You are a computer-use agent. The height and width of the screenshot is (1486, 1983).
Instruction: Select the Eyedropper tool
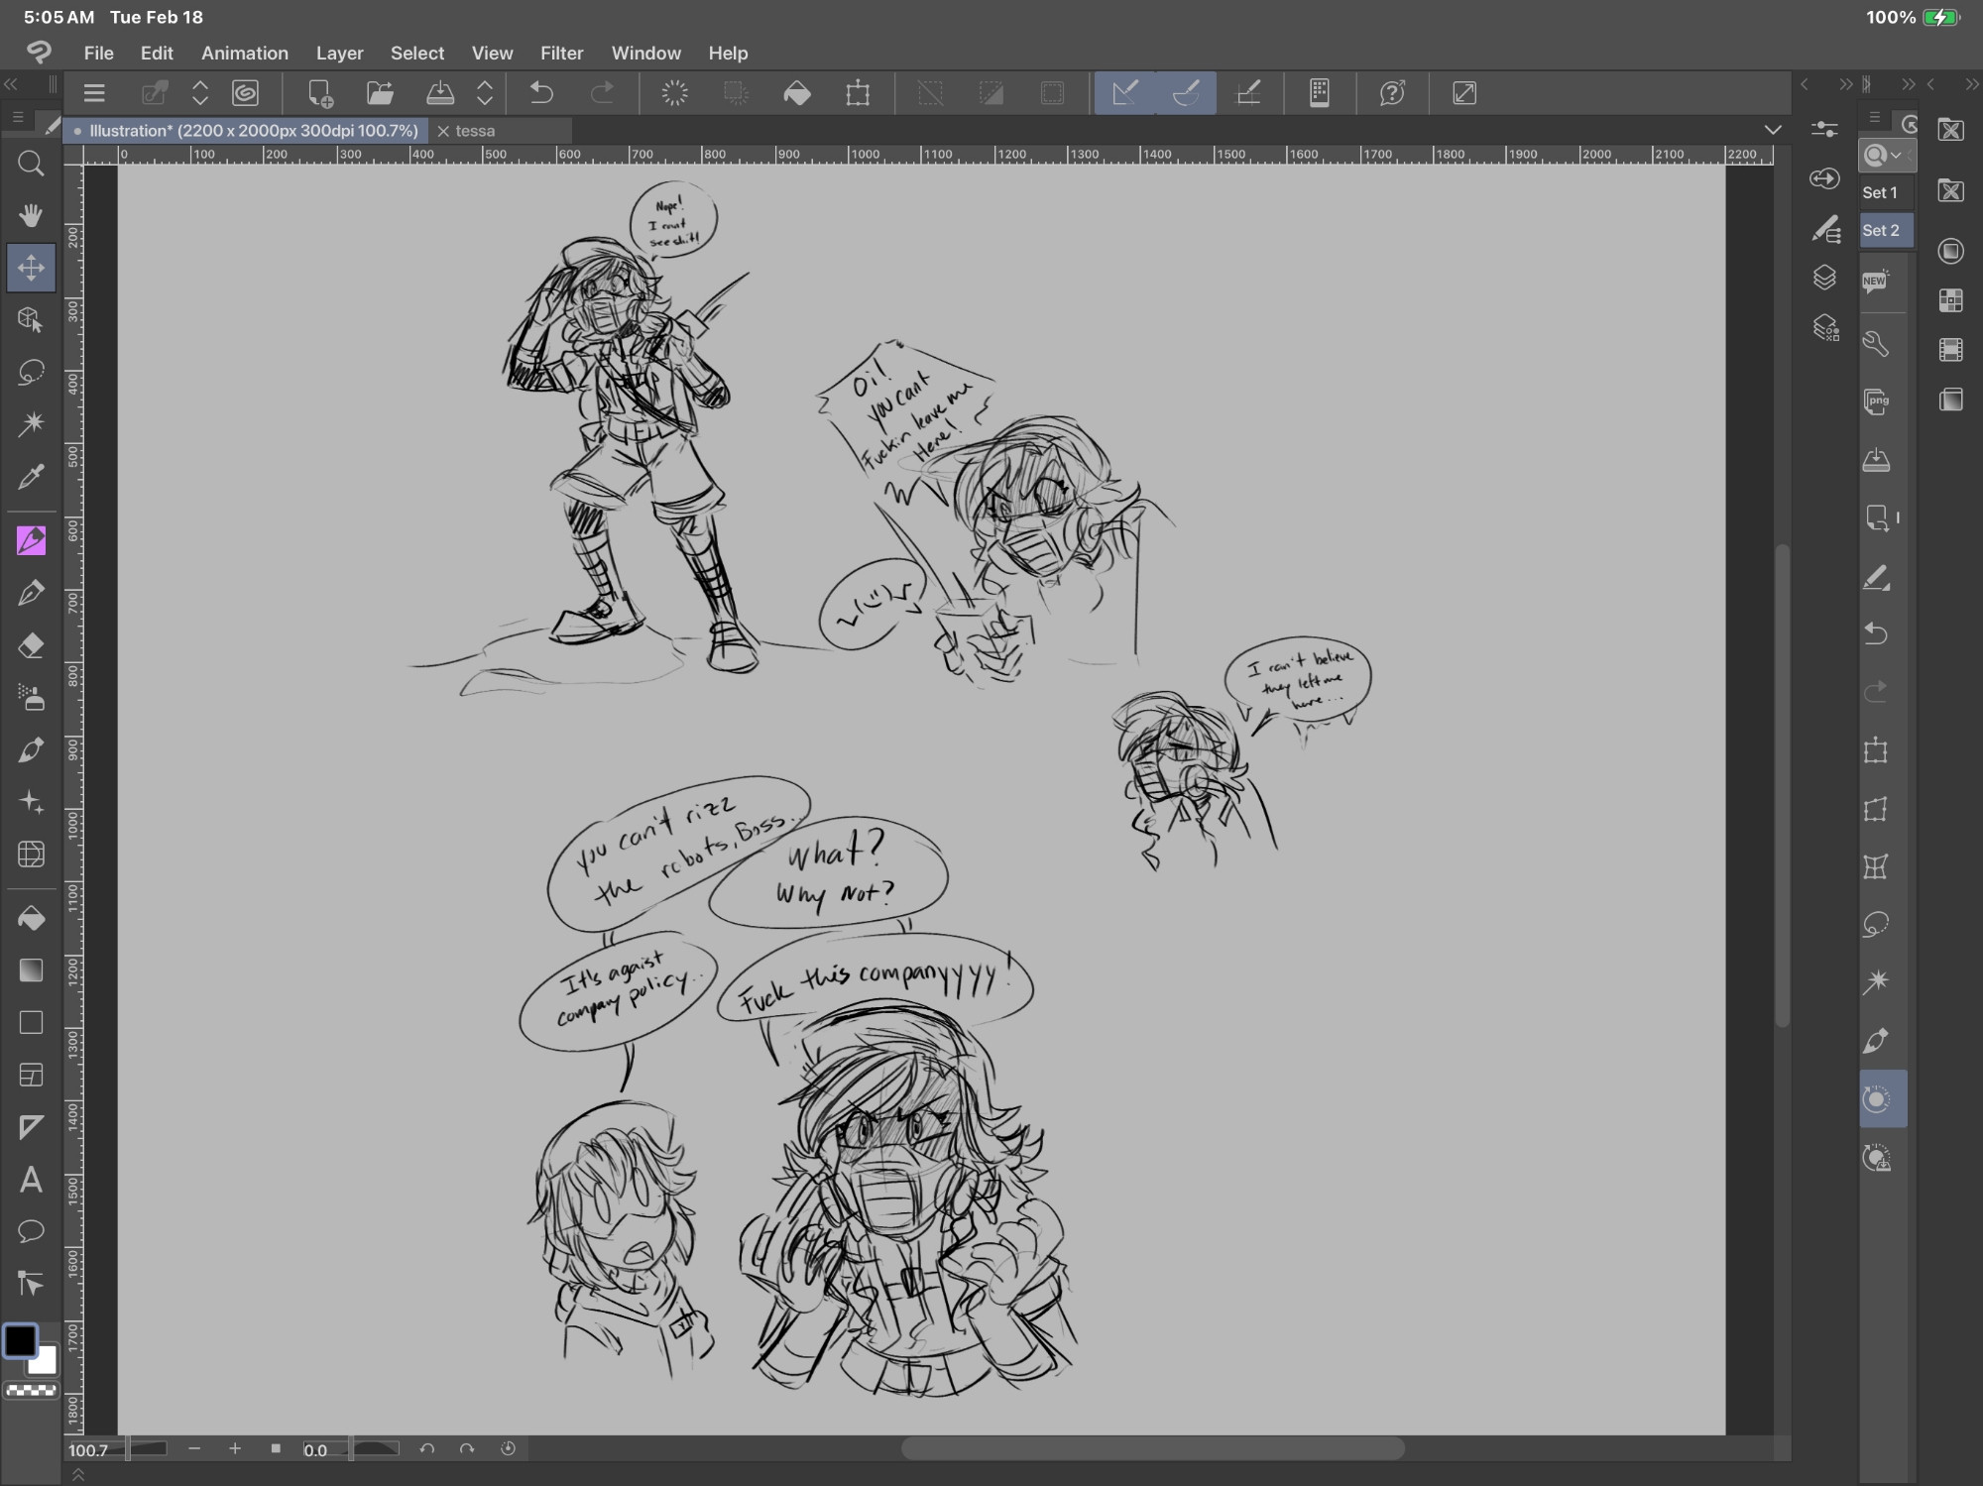tap(31, 477)
